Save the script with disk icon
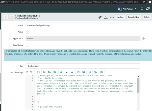 [x=90, y=72]
